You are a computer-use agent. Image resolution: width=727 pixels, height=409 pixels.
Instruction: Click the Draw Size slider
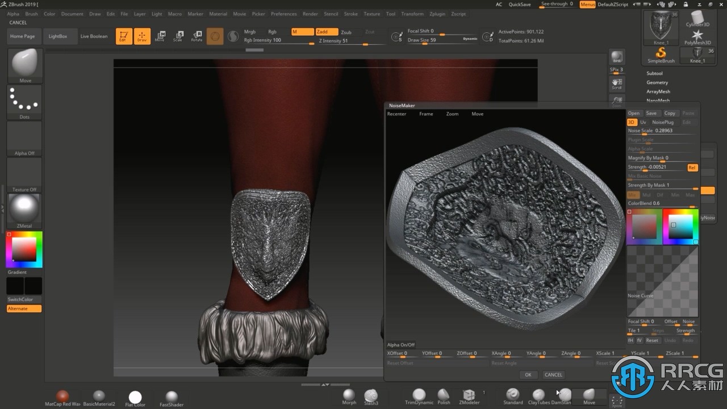click(442, 40)
